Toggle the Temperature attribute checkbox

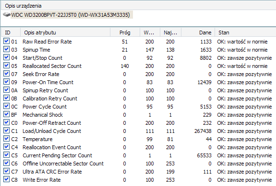pos(6,139)
